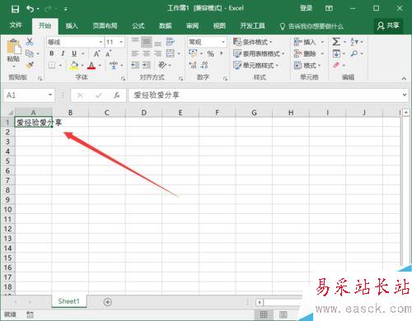Click the AutoSum sigma icon
The height and width of the screenshot is (321, 412).
pos(336,42)
